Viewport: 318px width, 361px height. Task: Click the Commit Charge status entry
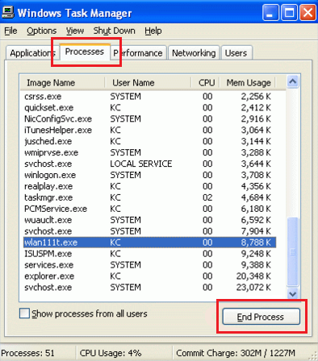(x=236, y=353)
